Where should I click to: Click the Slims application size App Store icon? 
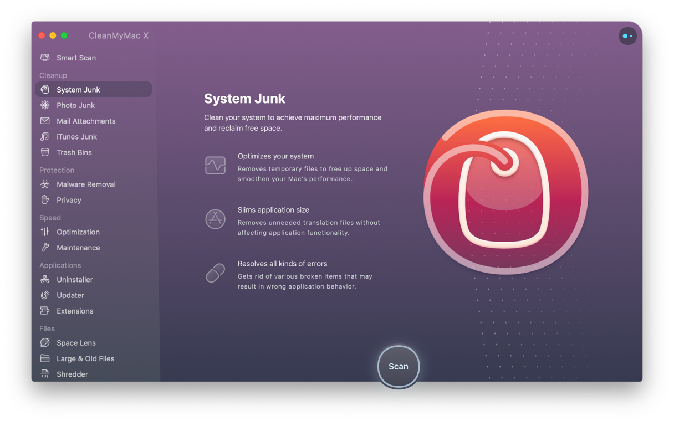pos(215,219)
